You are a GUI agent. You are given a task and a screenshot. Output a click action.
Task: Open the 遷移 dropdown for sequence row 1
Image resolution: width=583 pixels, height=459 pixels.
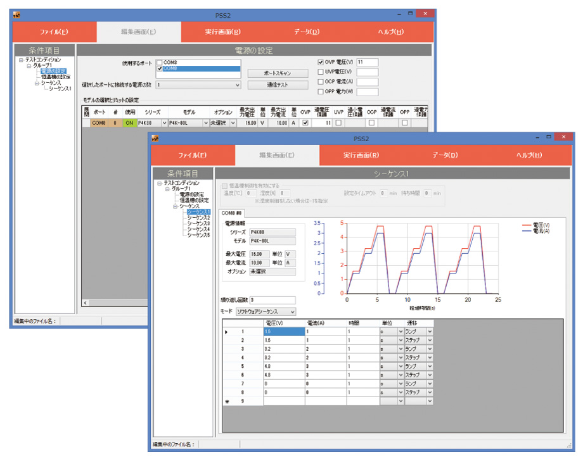[430, 331]
